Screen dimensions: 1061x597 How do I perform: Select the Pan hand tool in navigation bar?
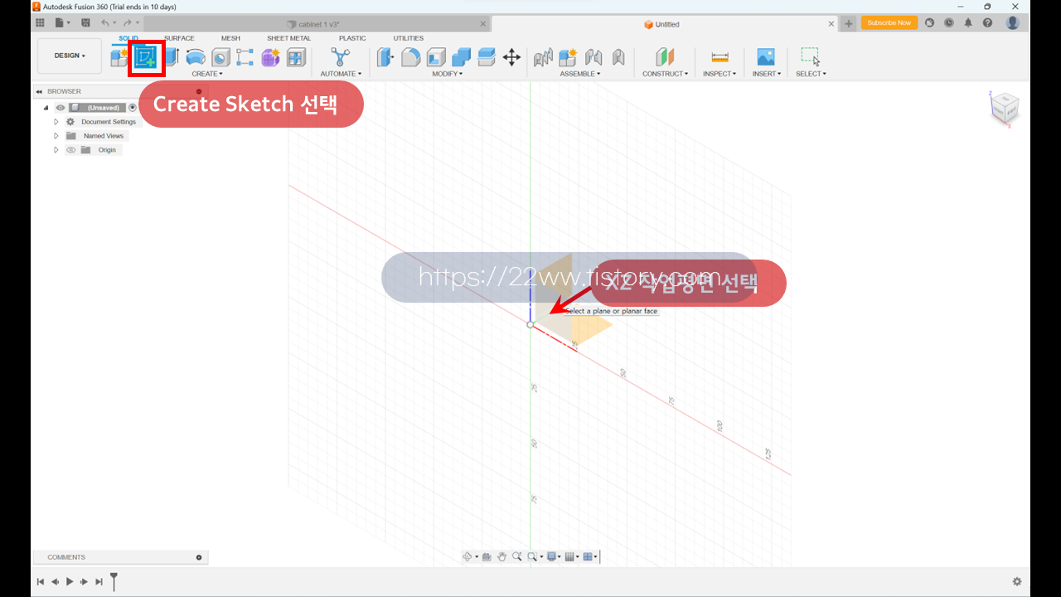pos(501,557)
